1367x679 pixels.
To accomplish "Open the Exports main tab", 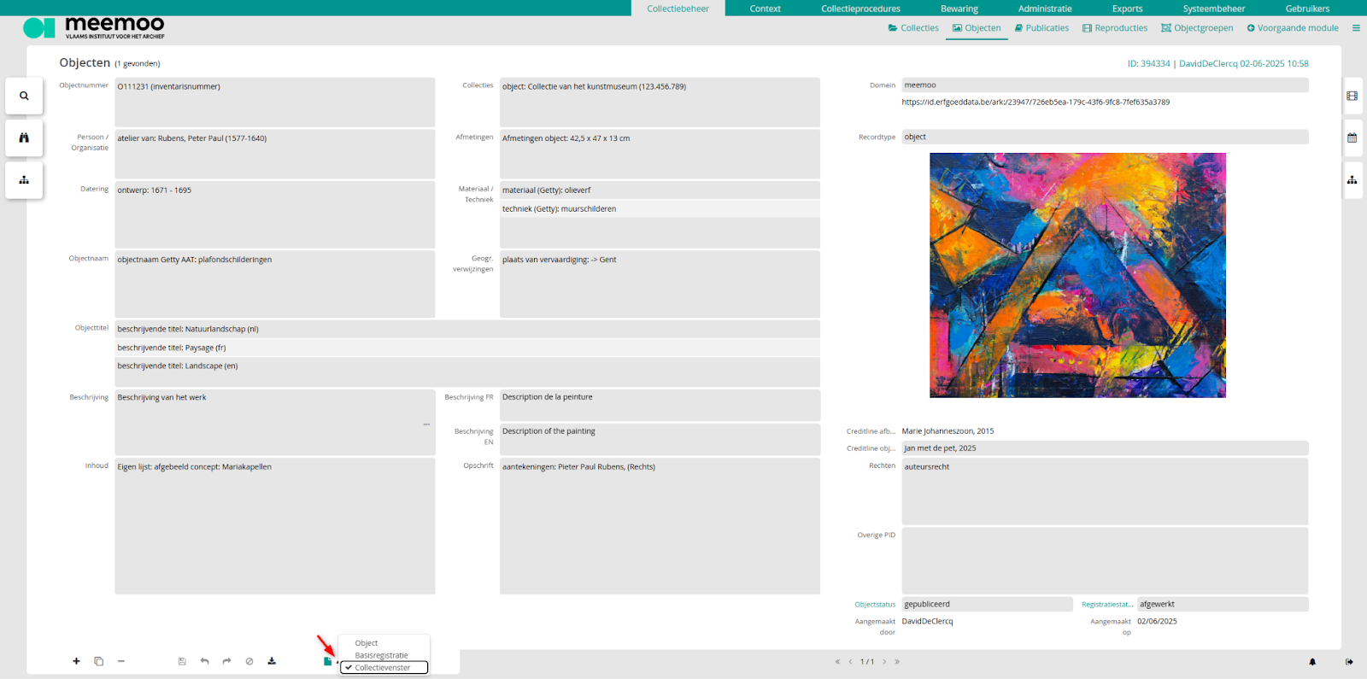I will (1127, 9).
